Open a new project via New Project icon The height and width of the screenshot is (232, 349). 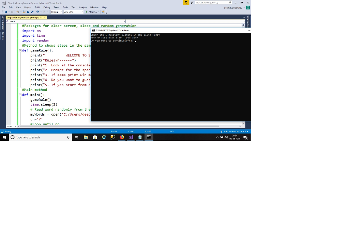18,12
